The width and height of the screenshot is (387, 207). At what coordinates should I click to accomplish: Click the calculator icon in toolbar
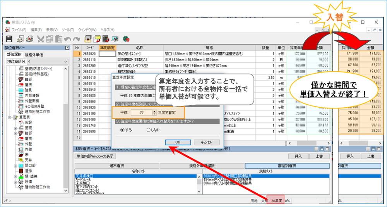106,39
